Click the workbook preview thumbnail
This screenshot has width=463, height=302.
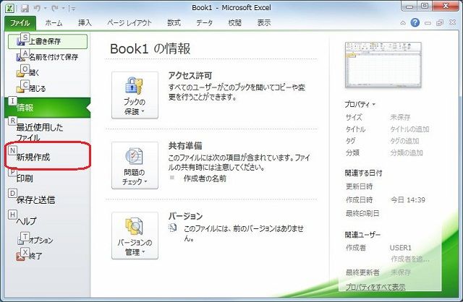click(x=383, y=65)
